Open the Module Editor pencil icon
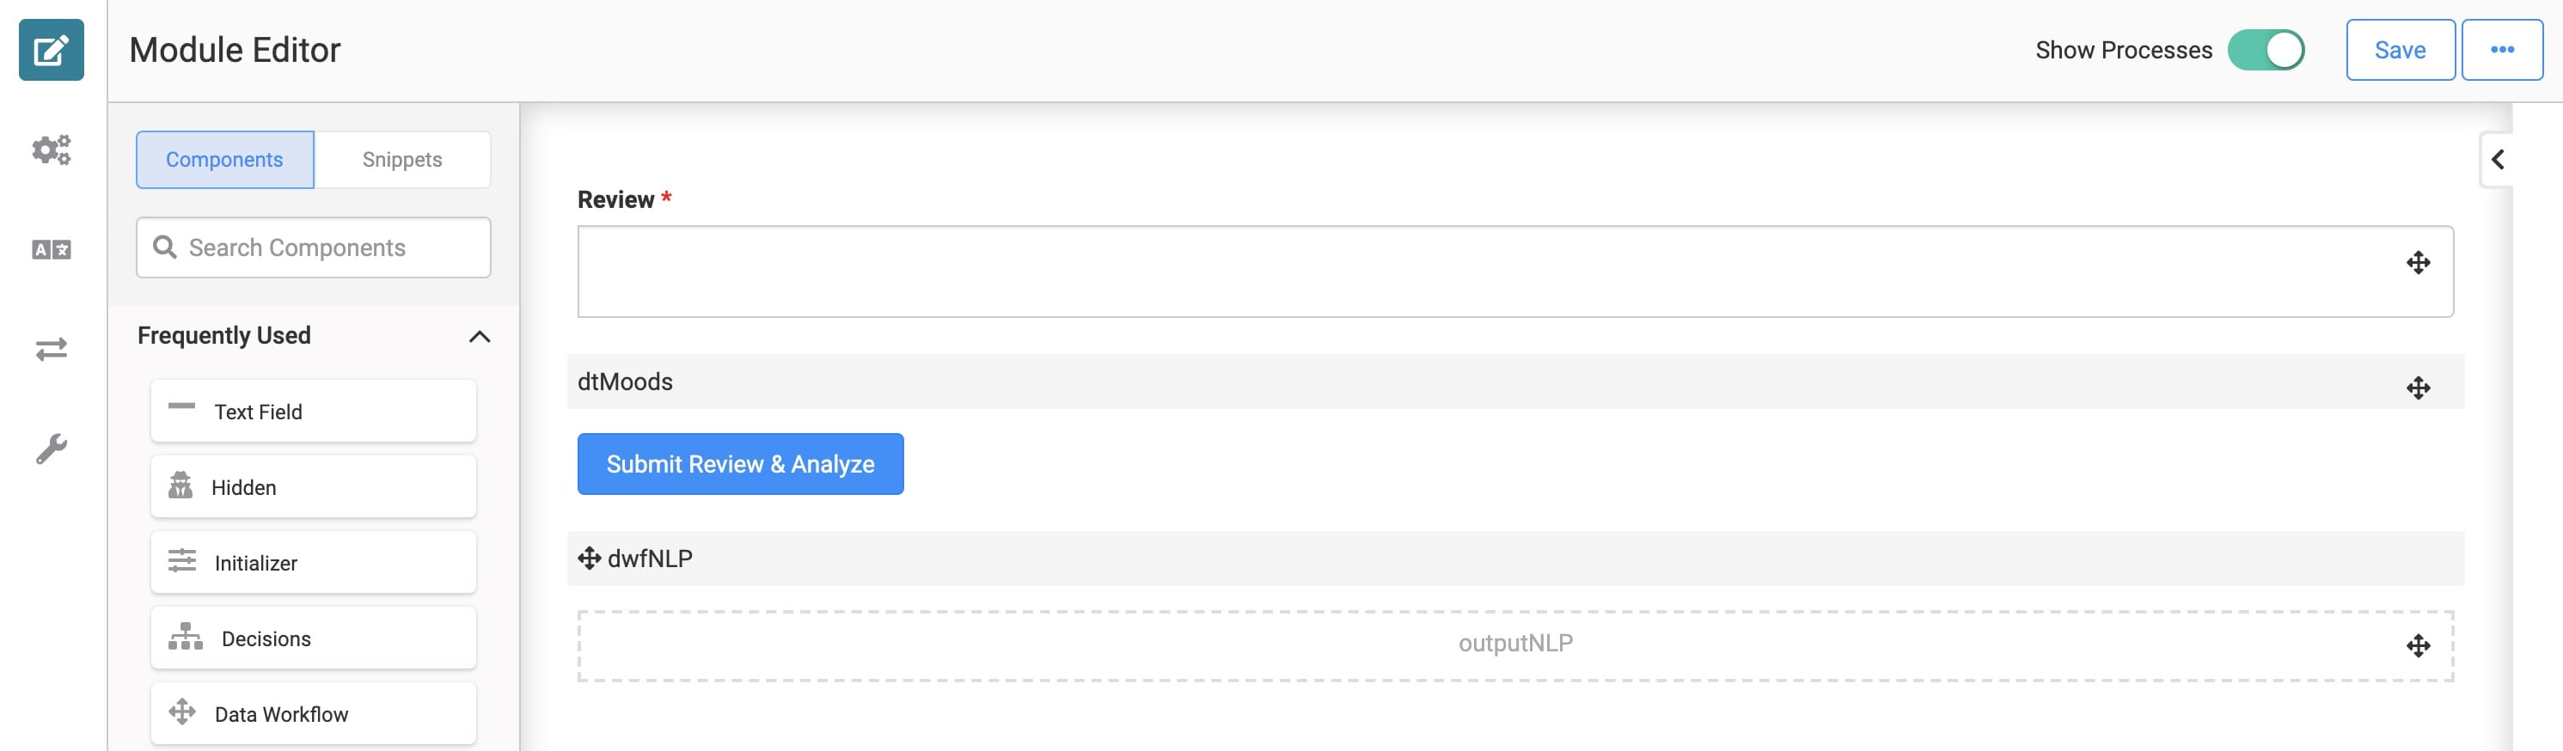 (x=51, y=50)
